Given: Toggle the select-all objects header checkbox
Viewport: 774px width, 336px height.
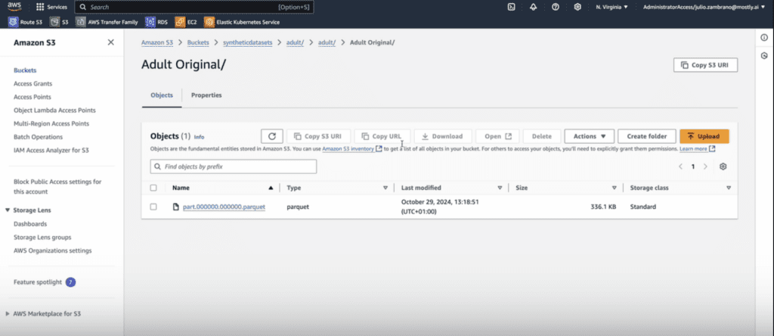Looking at the screenshot, I should tap(153, 188).
